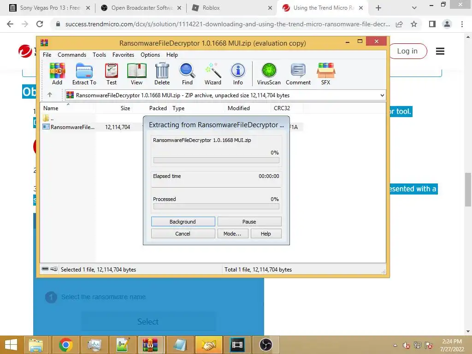Click the Background button in extraction dialog
The width and height of the screenshot is (472, 354).
(x=183, y=222)
